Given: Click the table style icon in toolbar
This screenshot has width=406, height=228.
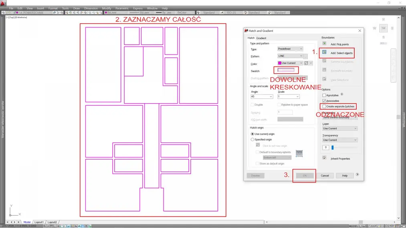Looking at the screenshot, I should pyautogui.click(x=245, y=12).
